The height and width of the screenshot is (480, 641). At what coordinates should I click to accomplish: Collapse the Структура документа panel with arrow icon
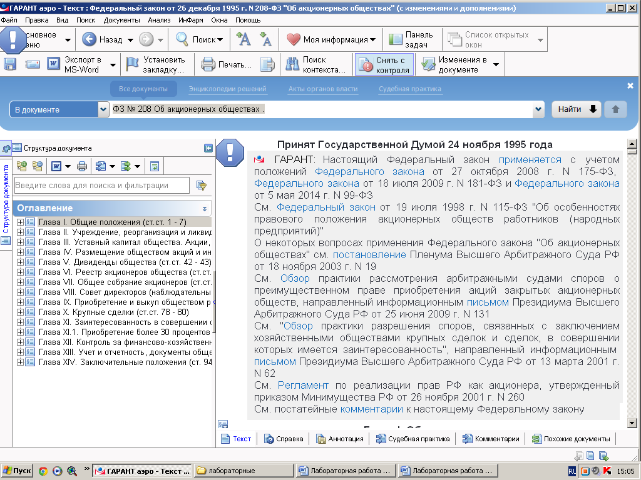[208, 148]
